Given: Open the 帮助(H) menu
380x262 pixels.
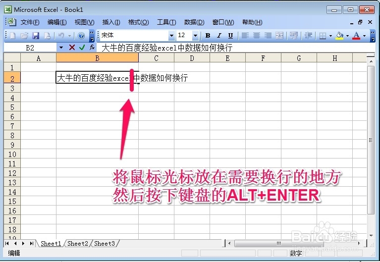Looking at the screenshot, I should click(252, 22).
